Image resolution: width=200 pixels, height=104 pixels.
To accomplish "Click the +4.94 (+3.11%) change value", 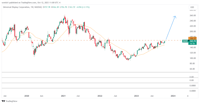I will click(83, 7).
